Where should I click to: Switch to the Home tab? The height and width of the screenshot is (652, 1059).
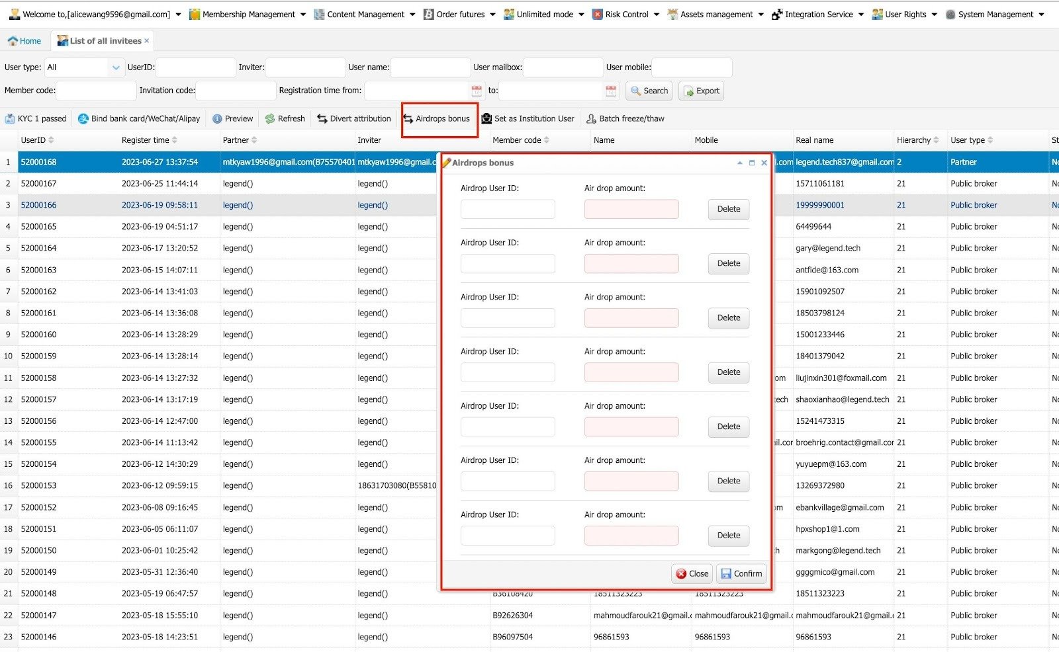[24, 41]
